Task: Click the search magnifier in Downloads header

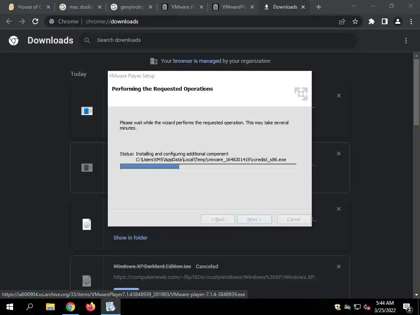Action: coord(87,40)
